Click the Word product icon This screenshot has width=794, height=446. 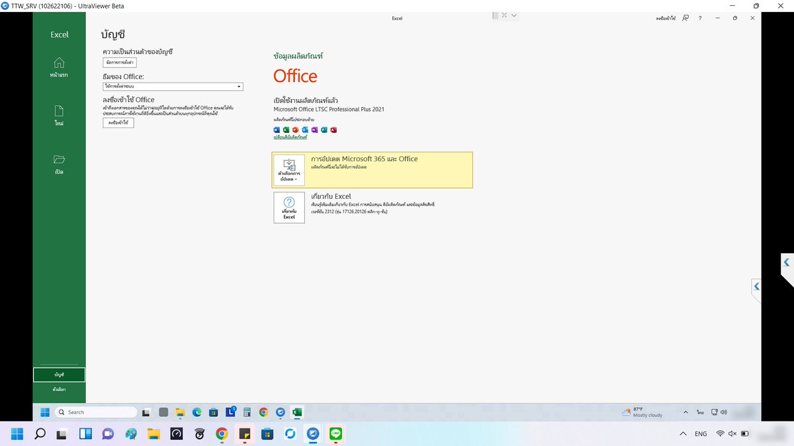pyautogui.click(x=277, y=130)
